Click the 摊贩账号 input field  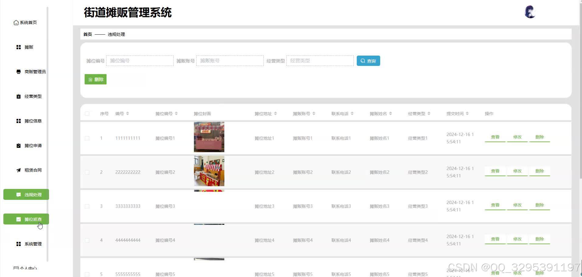(230, 60)
